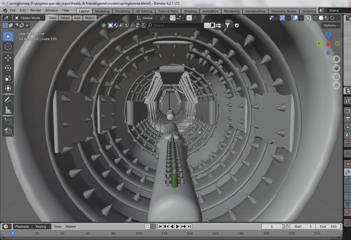
Task: Open the viewport Object menu button
Action: [90, 18]
